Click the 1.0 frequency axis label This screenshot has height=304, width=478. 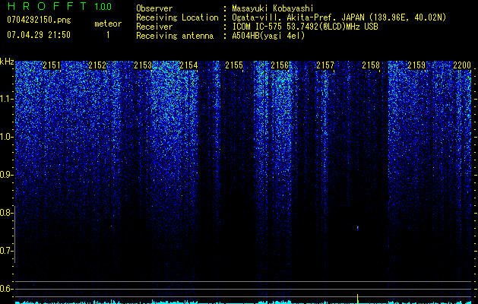[6, 137]
